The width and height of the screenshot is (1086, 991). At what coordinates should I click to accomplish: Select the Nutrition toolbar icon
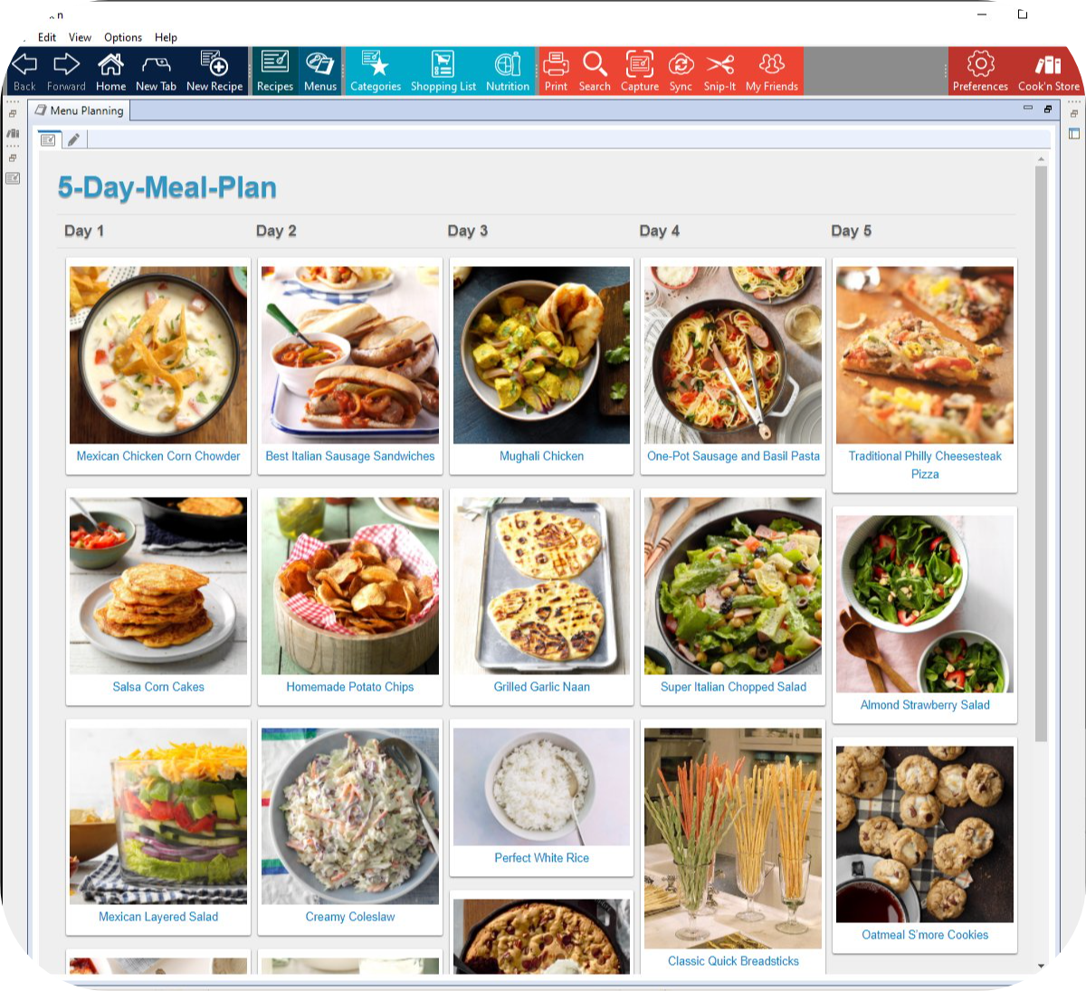507,71
